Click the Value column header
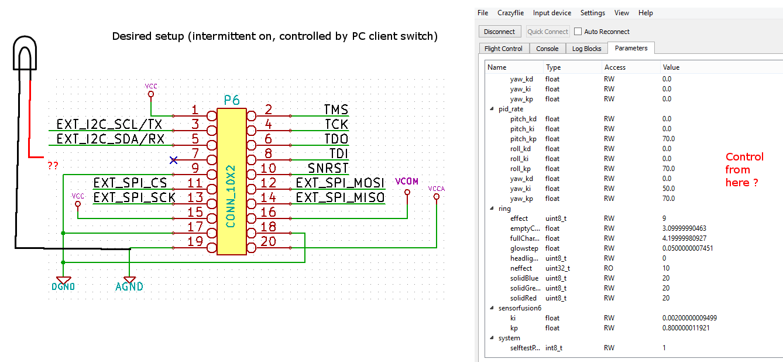 671,67
